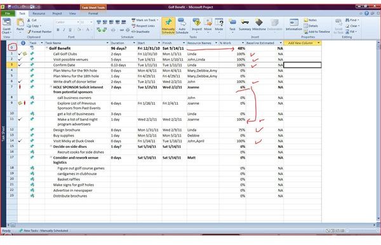
Task: Collapse the HOLE SPONSOR summary task
Action: 51,87
